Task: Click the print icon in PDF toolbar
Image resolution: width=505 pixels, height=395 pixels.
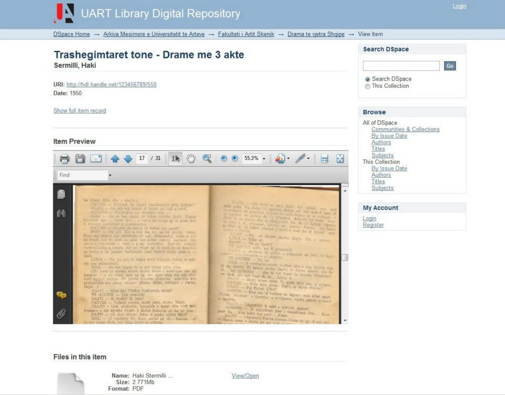Action: coord(64,158)
